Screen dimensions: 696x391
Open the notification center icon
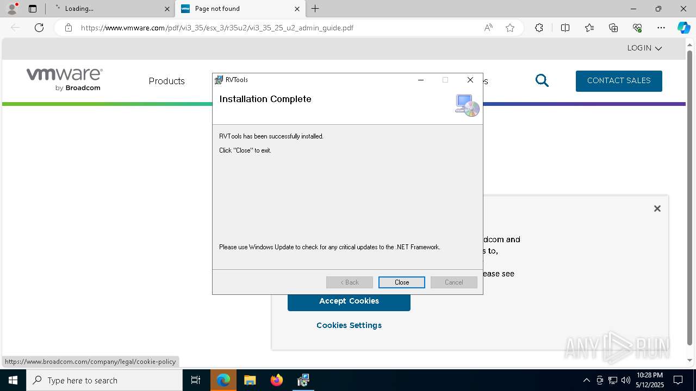[678, 380]
